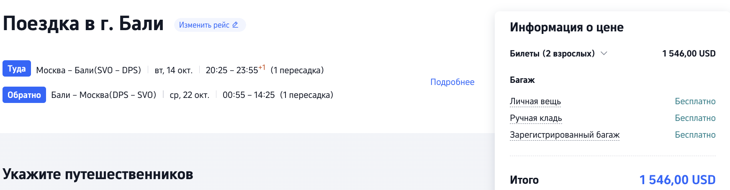The width and height of the screenshot is (730, 190).
Task: Select the Туда outbound badge
Action: click(x=17, y=69)
